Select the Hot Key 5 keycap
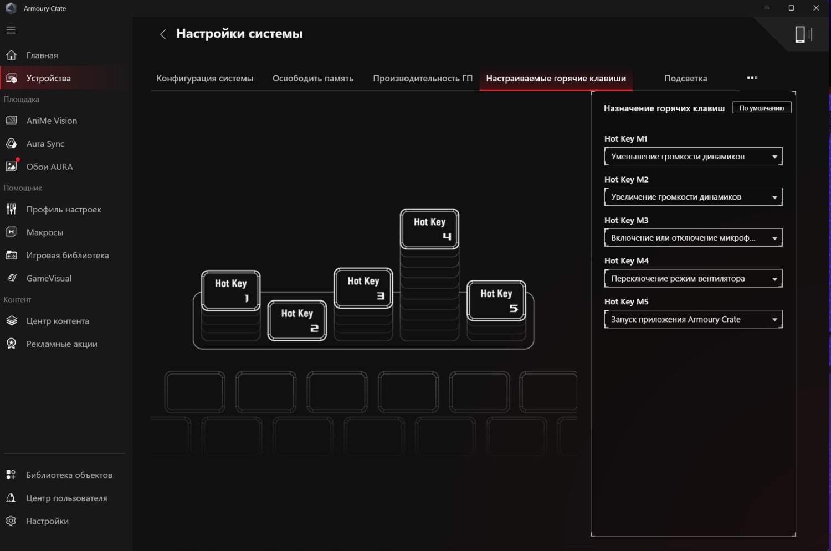 [x=496, y=300]
